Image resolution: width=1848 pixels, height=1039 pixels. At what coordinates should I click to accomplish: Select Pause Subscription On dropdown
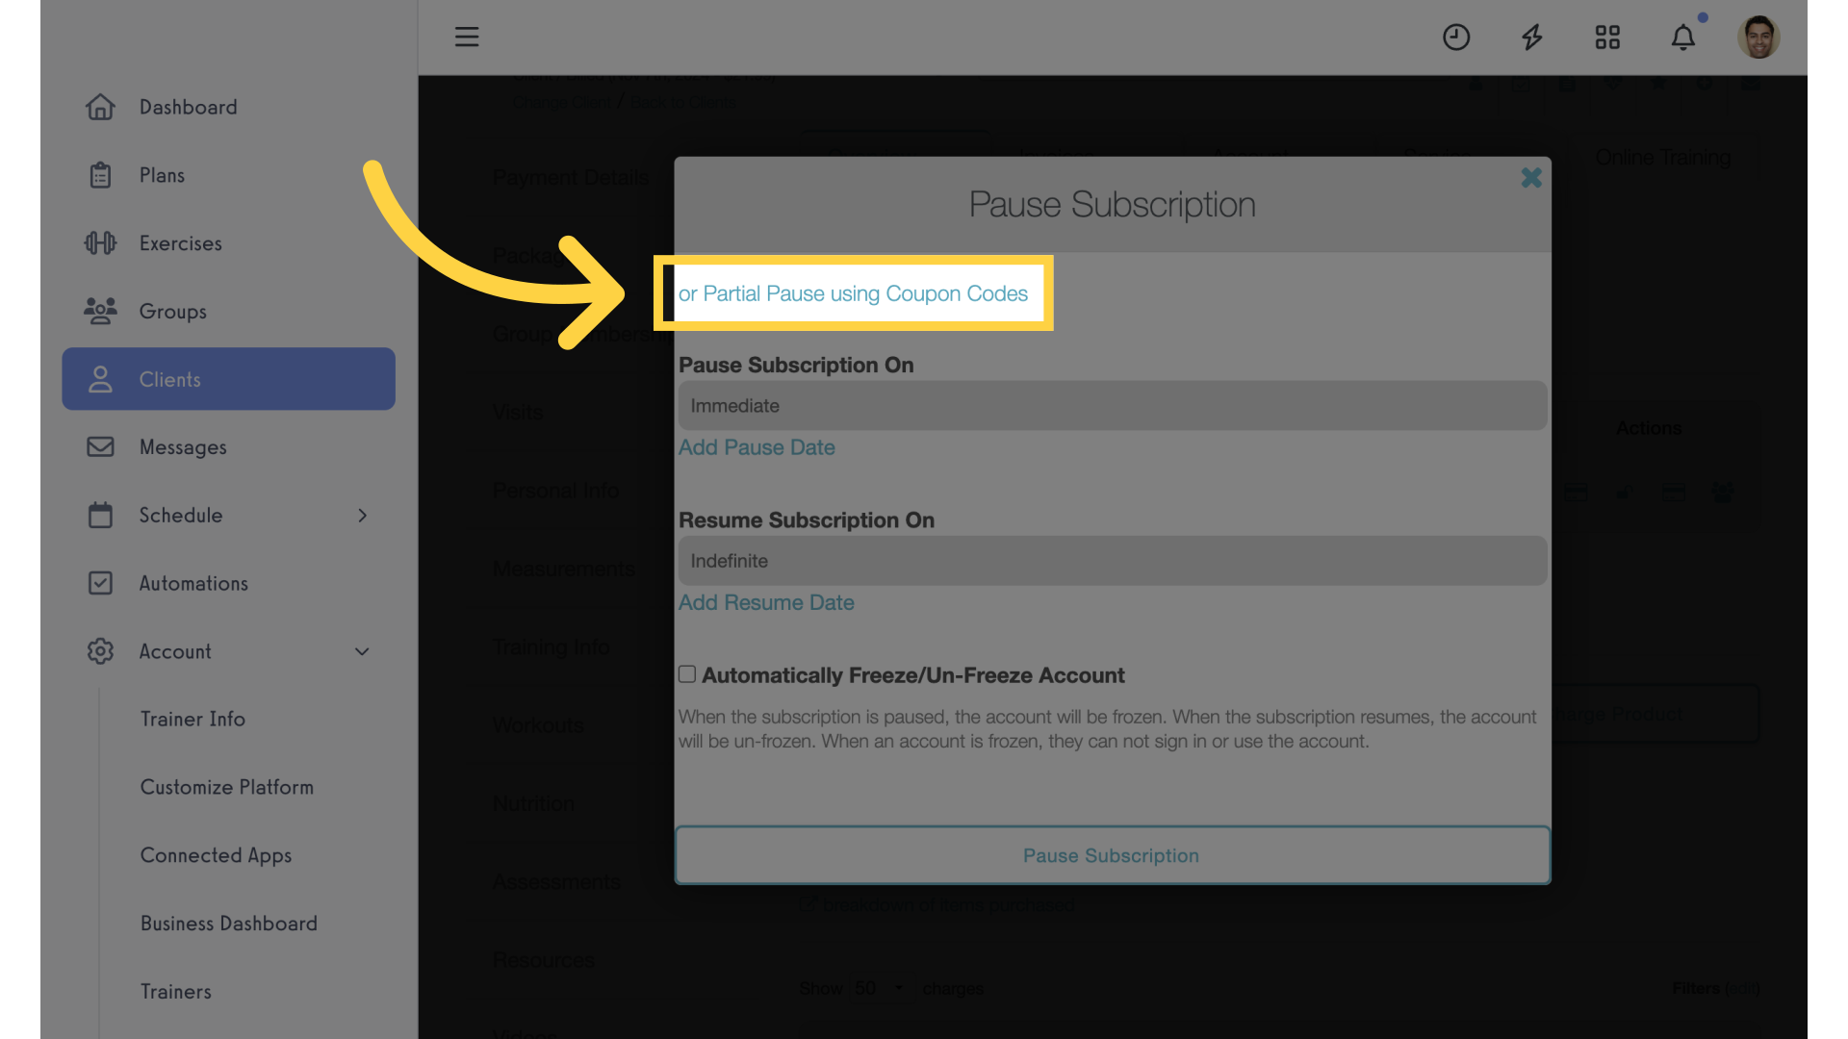(1111, 405)
